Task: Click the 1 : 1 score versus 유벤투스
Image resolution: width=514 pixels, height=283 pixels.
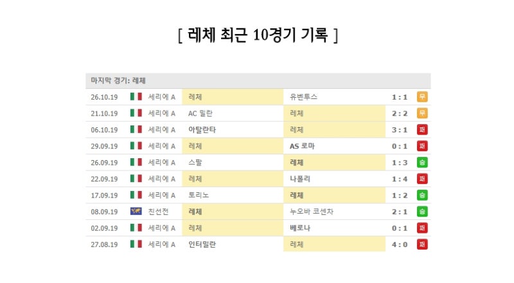Action: [400, 97]
